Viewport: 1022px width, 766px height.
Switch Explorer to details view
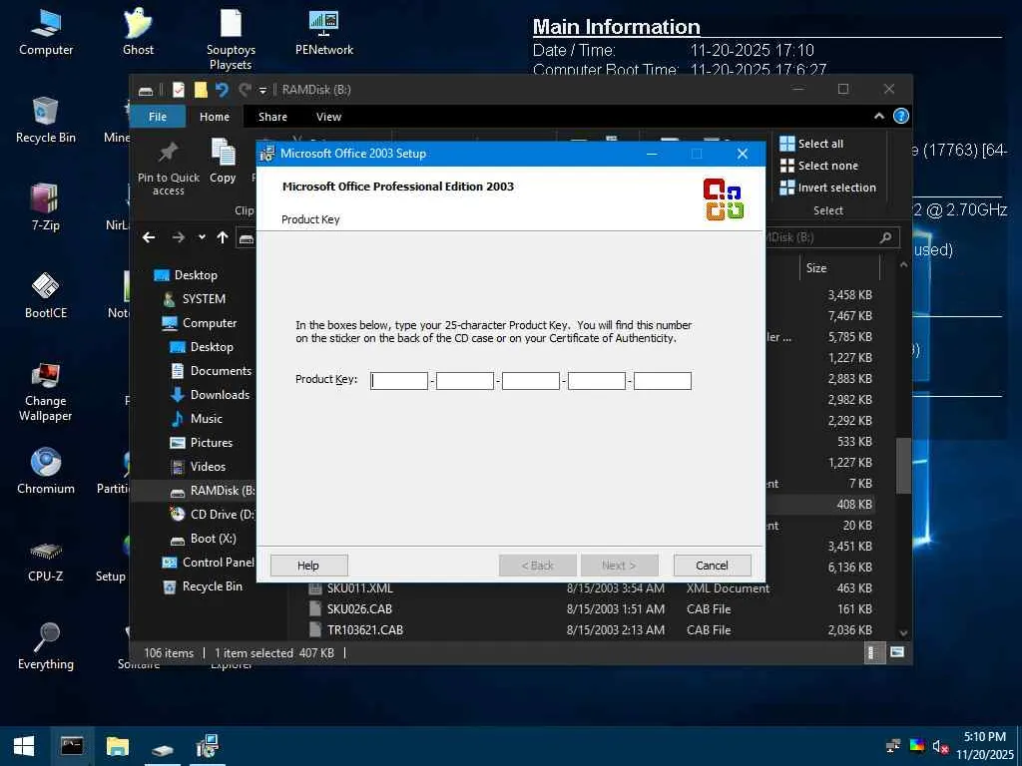pos(873,652)
